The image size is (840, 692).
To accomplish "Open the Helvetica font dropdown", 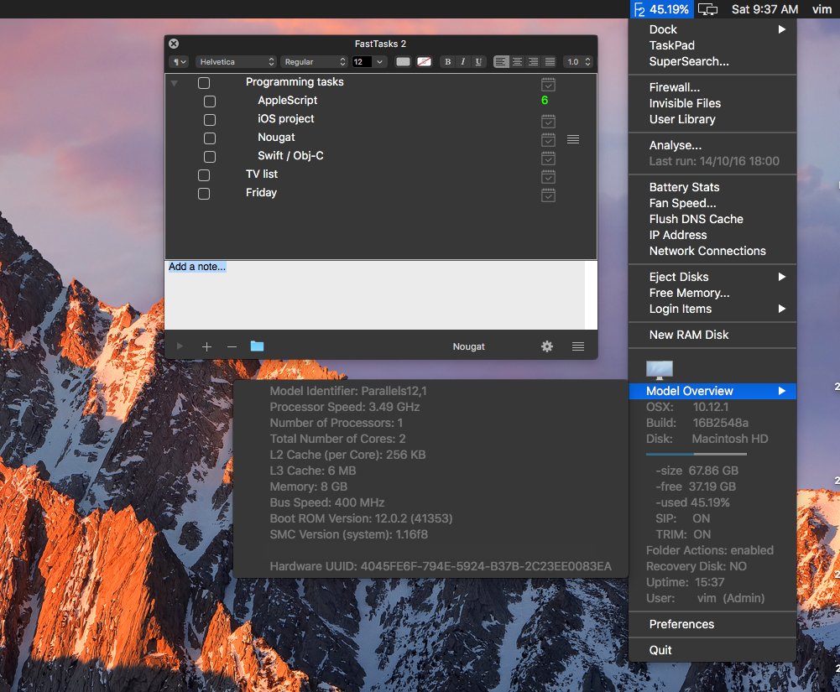I will [235, 61].
